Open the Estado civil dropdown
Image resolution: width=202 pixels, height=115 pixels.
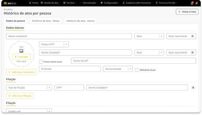(x=29, y=111)
